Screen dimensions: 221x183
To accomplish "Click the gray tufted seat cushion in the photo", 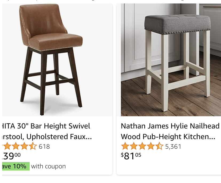I will coord(177,23).
